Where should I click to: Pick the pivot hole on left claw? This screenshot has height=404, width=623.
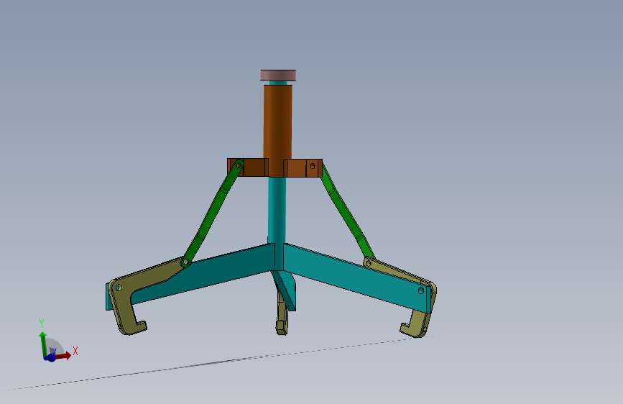(119, 288)
